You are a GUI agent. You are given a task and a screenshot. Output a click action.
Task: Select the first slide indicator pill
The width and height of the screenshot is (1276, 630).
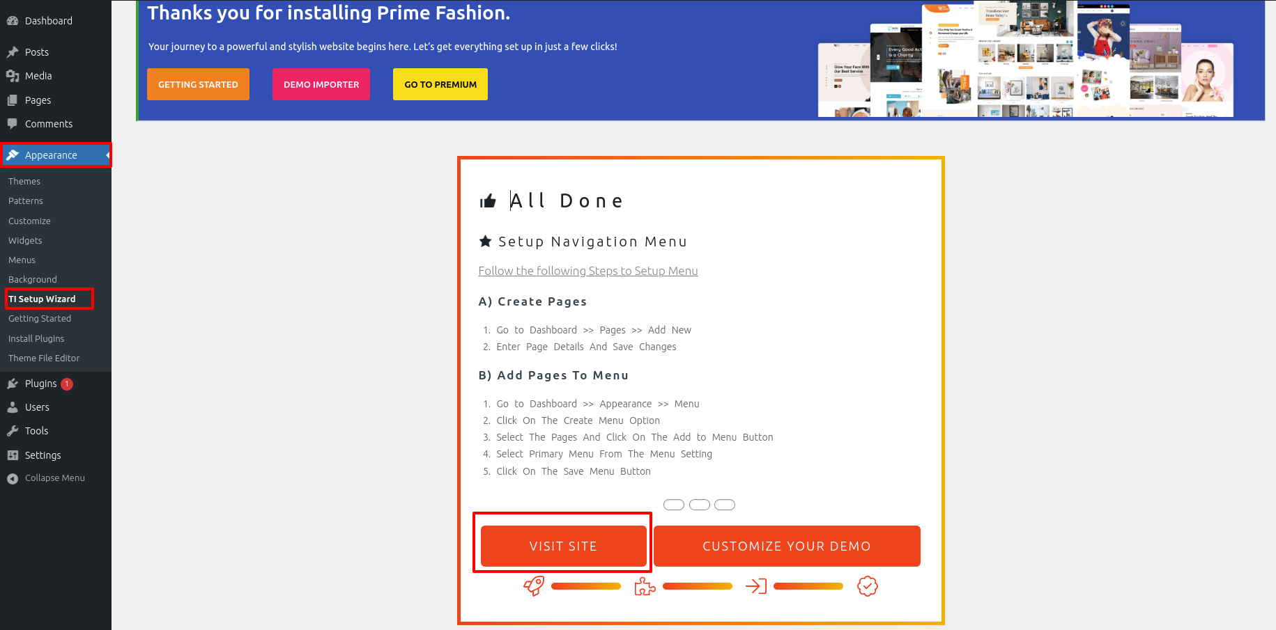(x=674, y=505)
